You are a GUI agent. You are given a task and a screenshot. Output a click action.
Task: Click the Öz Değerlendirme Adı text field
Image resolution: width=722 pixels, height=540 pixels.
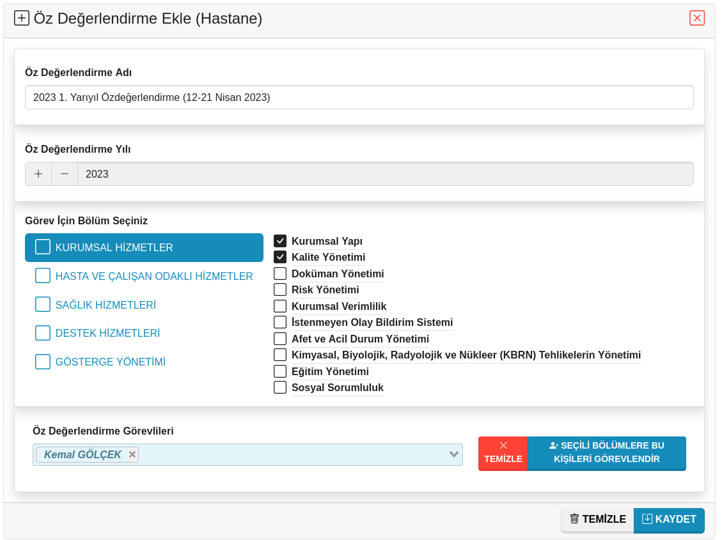coord(359,98)
